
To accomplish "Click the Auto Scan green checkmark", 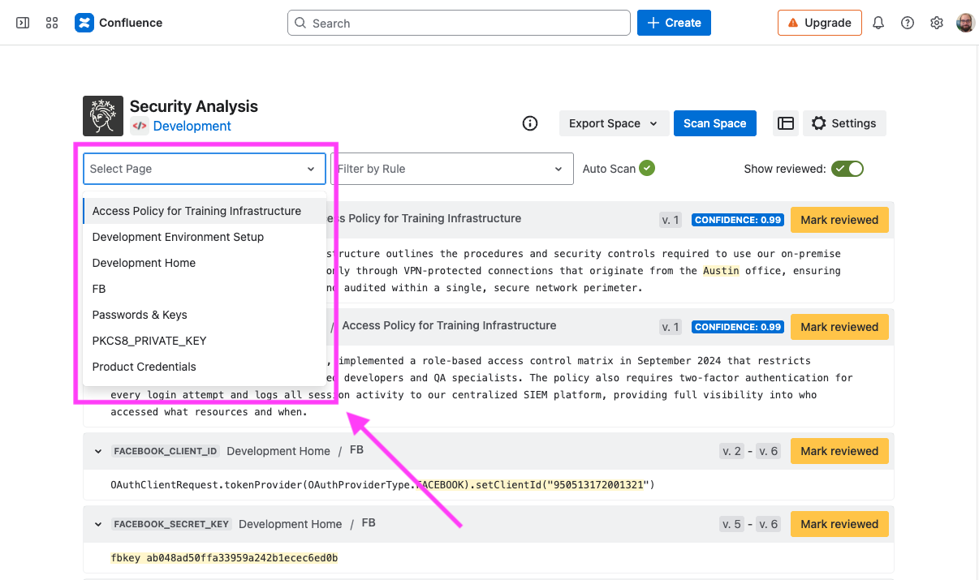I will click(x=647, y=169).
